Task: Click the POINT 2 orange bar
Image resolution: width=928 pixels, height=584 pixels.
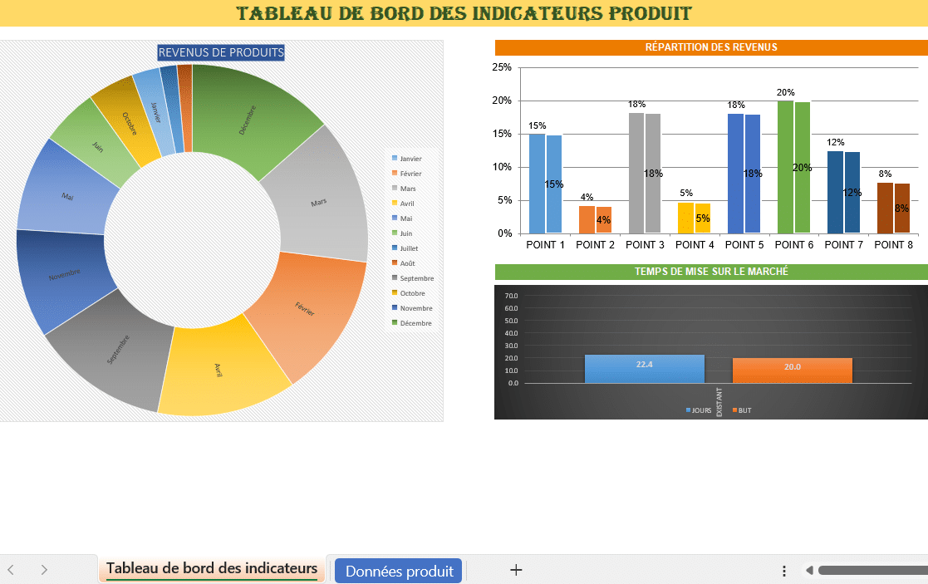Action: tap(587, 219)
